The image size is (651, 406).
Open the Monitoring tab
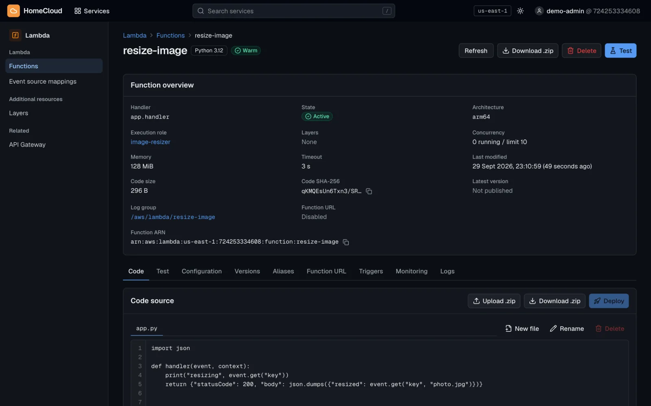411,271
